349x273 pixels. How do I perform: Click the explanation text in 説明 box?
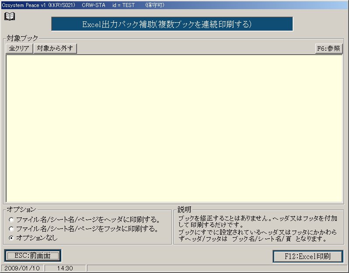pos(258,228)
